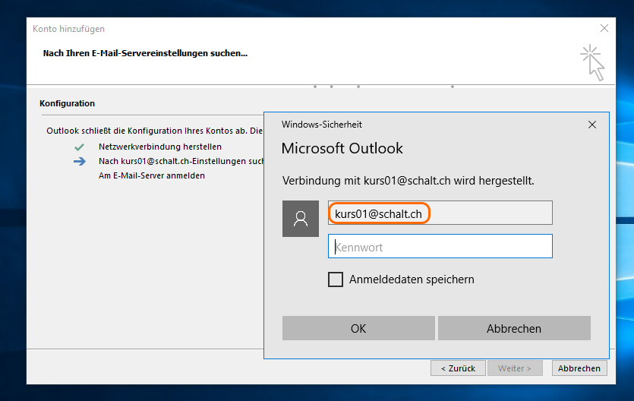Click the searching cursor icon in header

click(592, 62)
